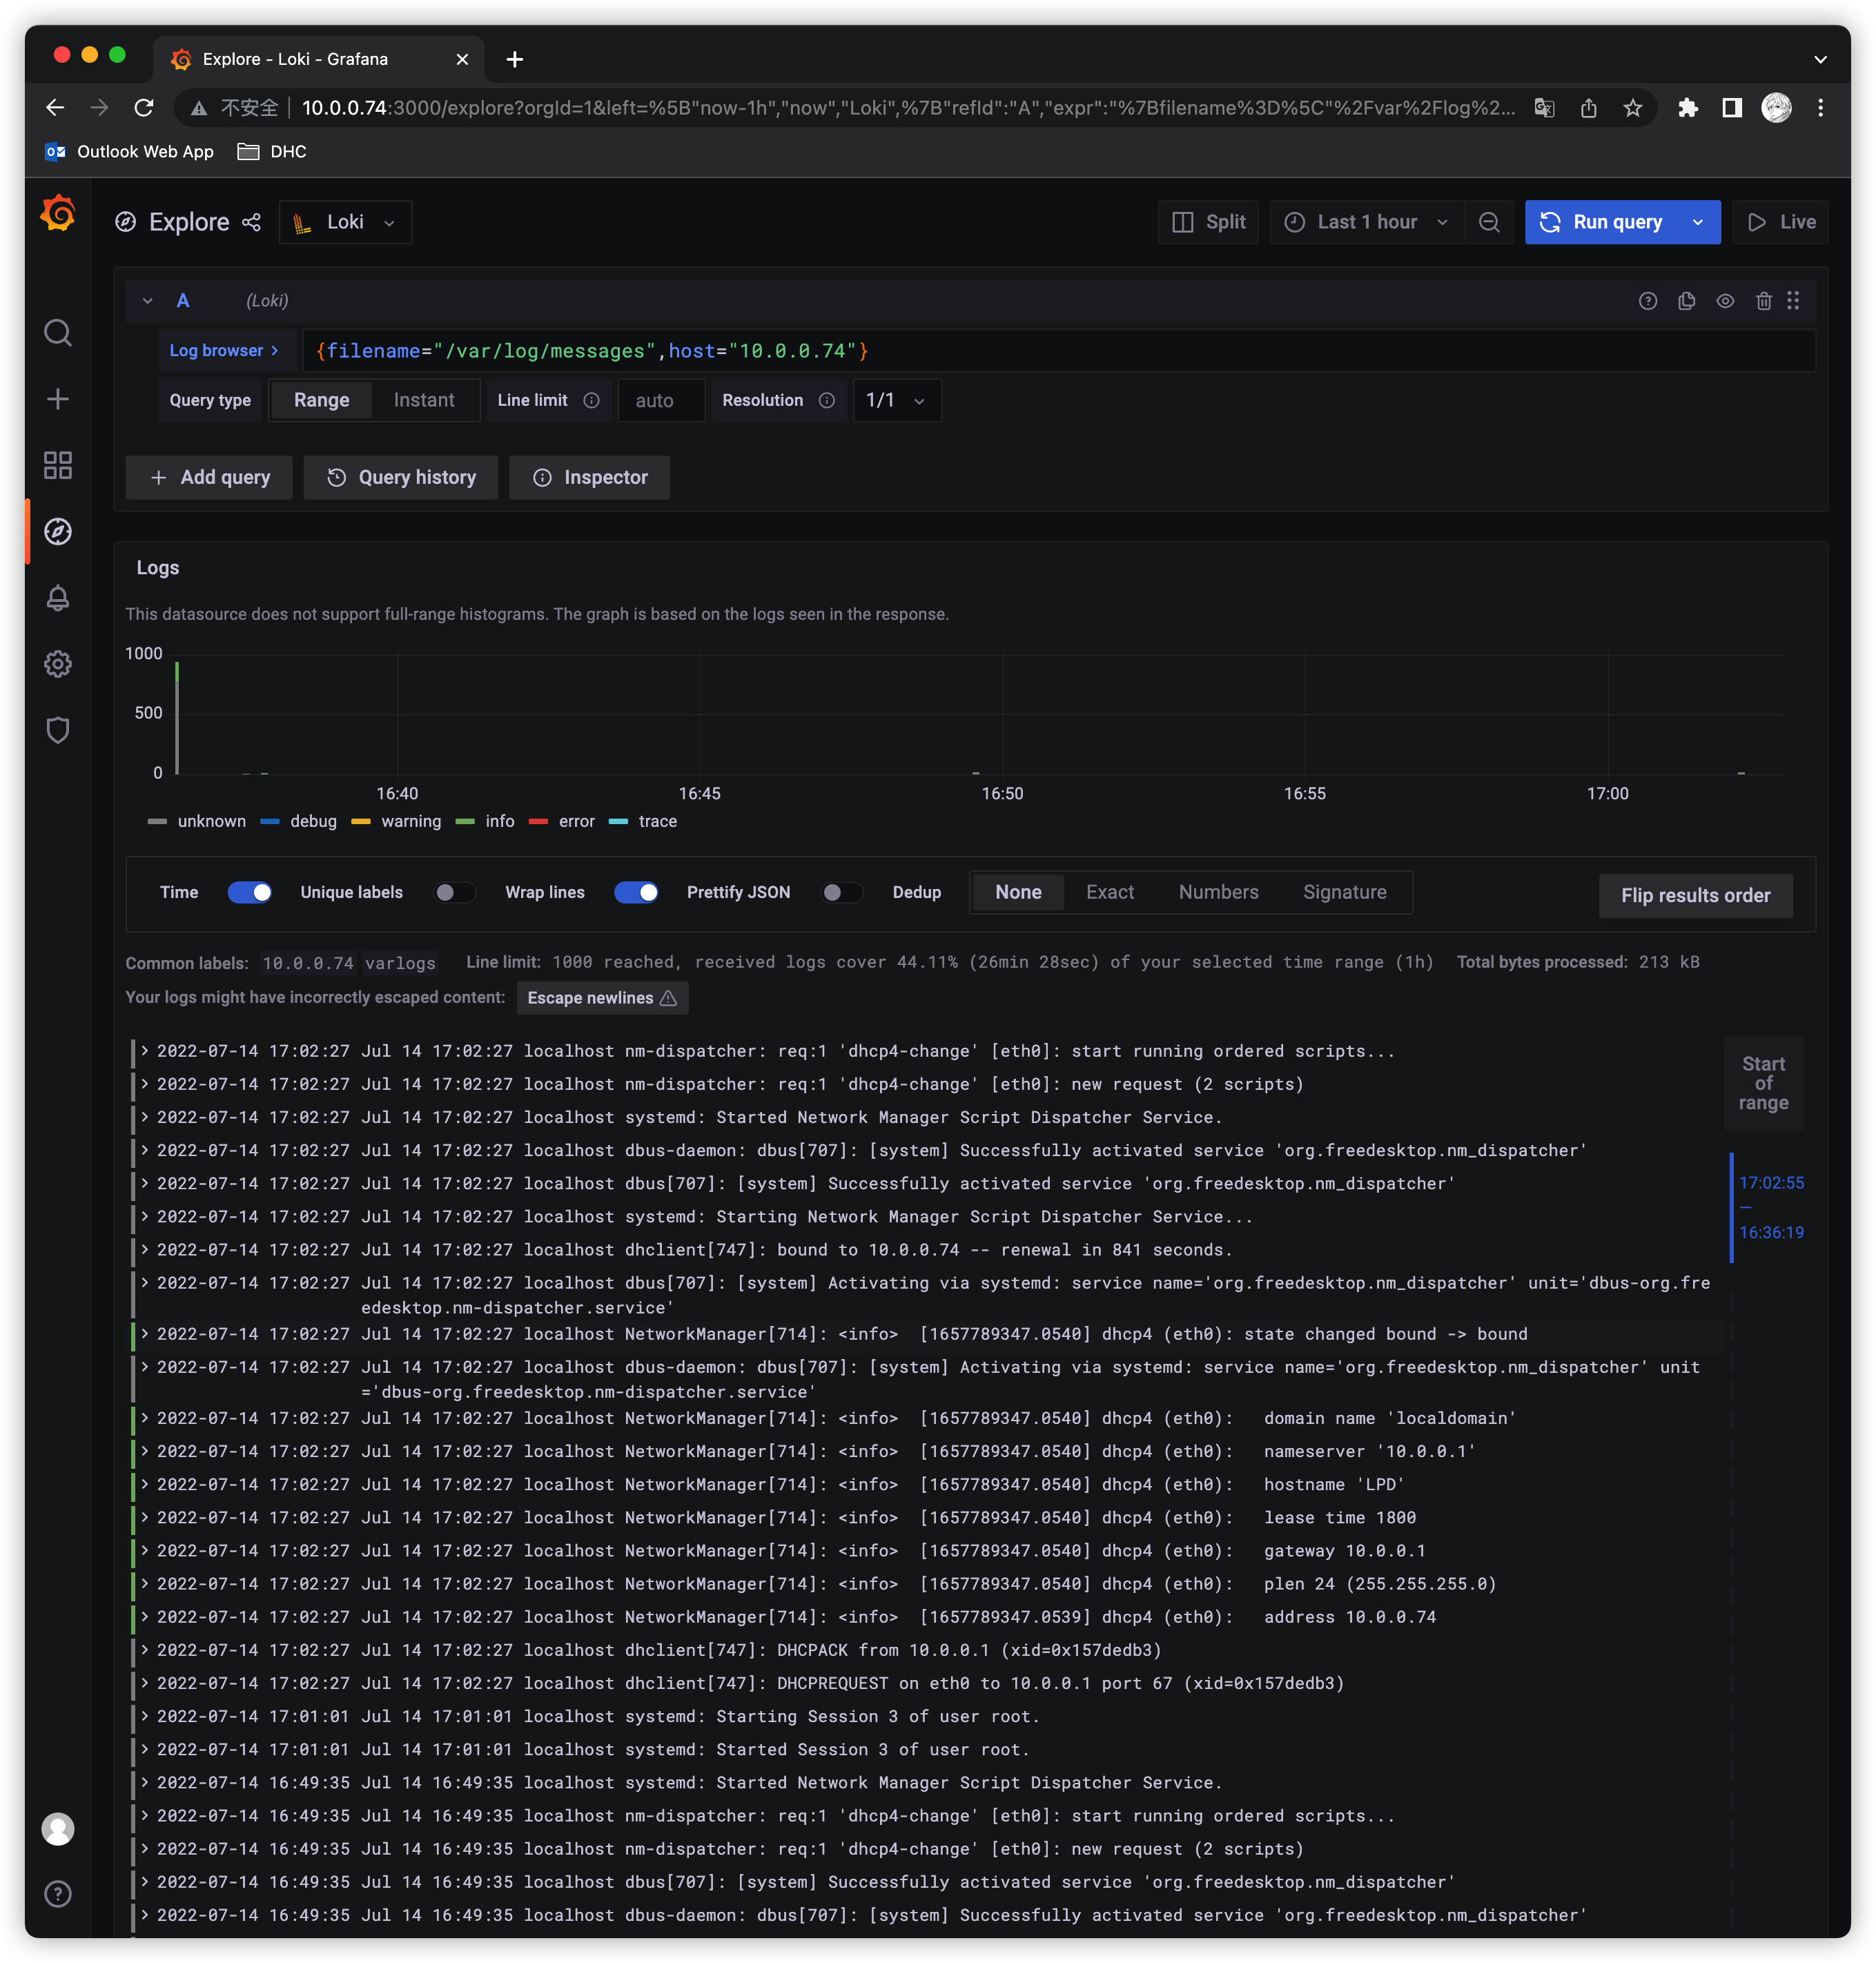Click the zoom out time range icon
The height and width of the screenshot is (1963, 1876).
[x=1489, y=222]
